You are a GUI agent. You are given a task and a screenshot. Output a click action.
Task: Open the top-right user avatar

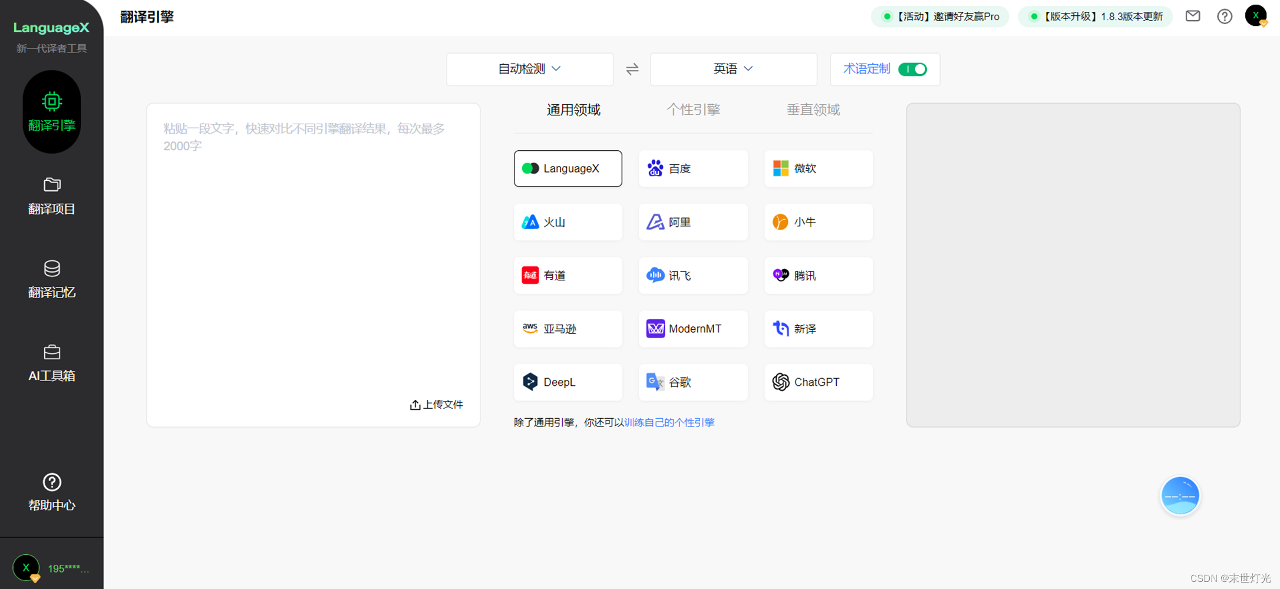[x=1256, y=16]
